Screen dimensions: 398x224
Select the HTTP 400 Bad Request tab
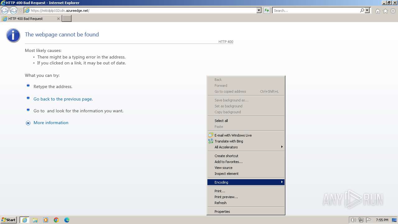(30, 19)
